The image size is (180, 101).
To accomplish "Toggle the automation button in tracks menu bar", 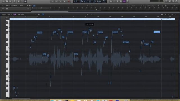I will [27, 6].
